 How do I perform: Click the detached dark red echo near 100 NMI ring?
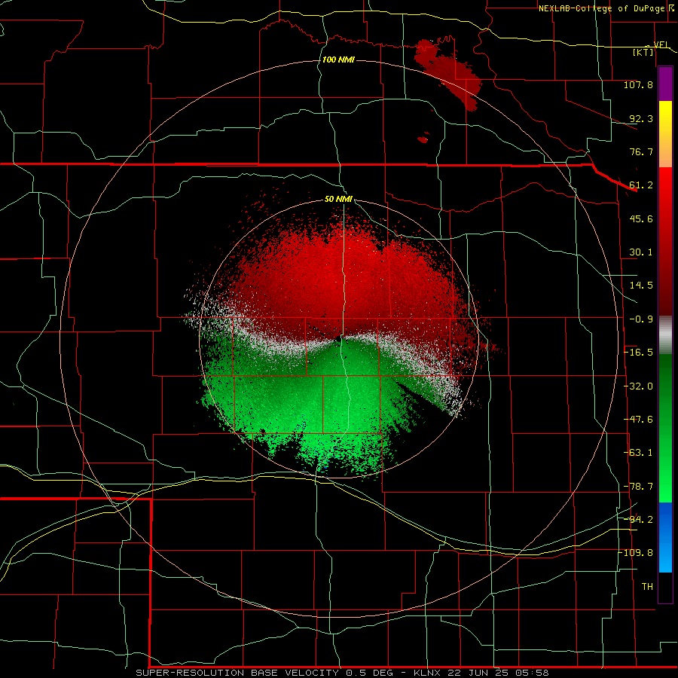point(448,75)
